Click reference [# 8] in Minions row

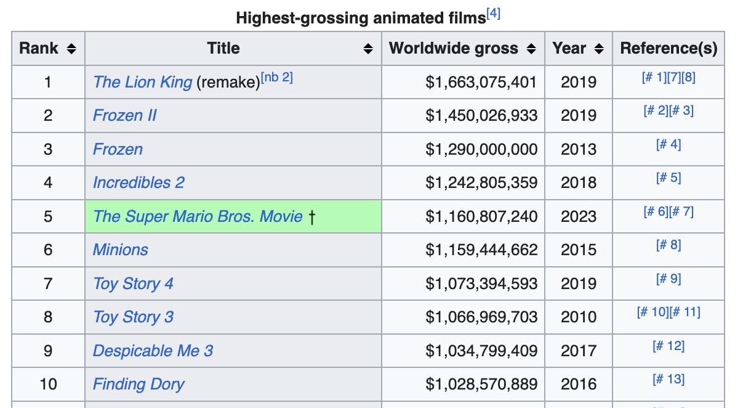[x=669, y=245]
